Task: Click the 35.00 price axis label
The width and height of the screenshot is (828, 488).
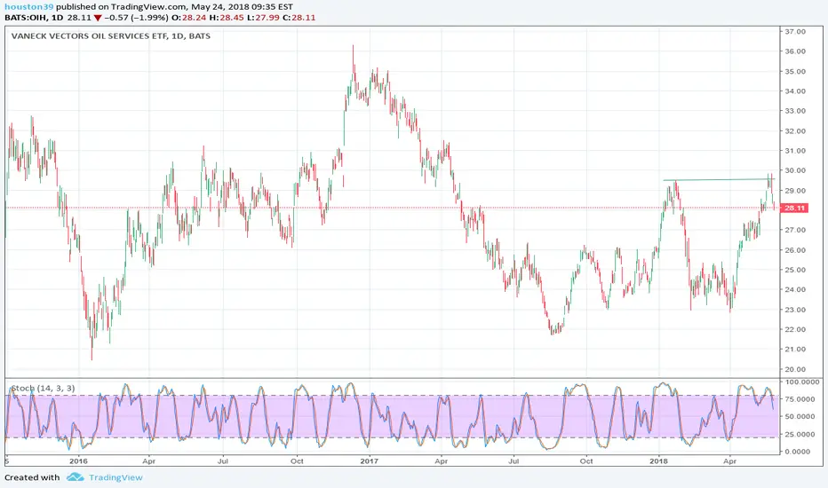Action: coord(795,71)
